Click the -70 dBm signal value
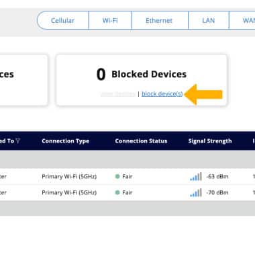Screen dimensions: 255x269 (x=217, y=192)
